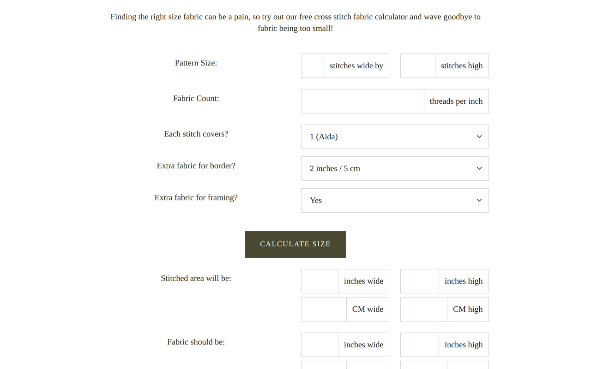Viewport: 591px width, 369px height.
Task: Click the stitched area inches high field
Action: (420, 281)
